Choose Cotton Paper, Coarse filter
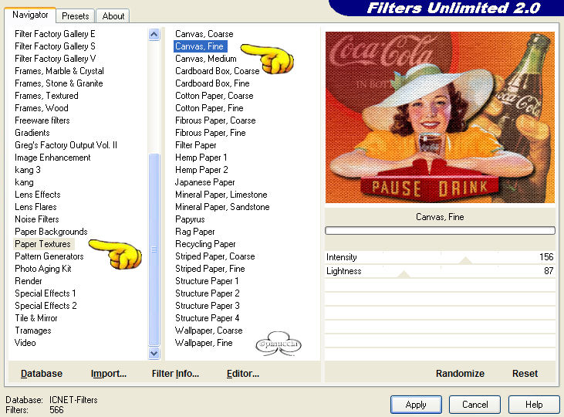 click(x=214, y=96)
